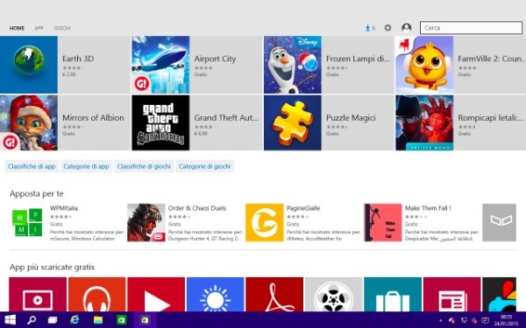Viewport: 526px width, 328px height.
Task: Click the WPMItalia name text
Action: pos(64,208)
